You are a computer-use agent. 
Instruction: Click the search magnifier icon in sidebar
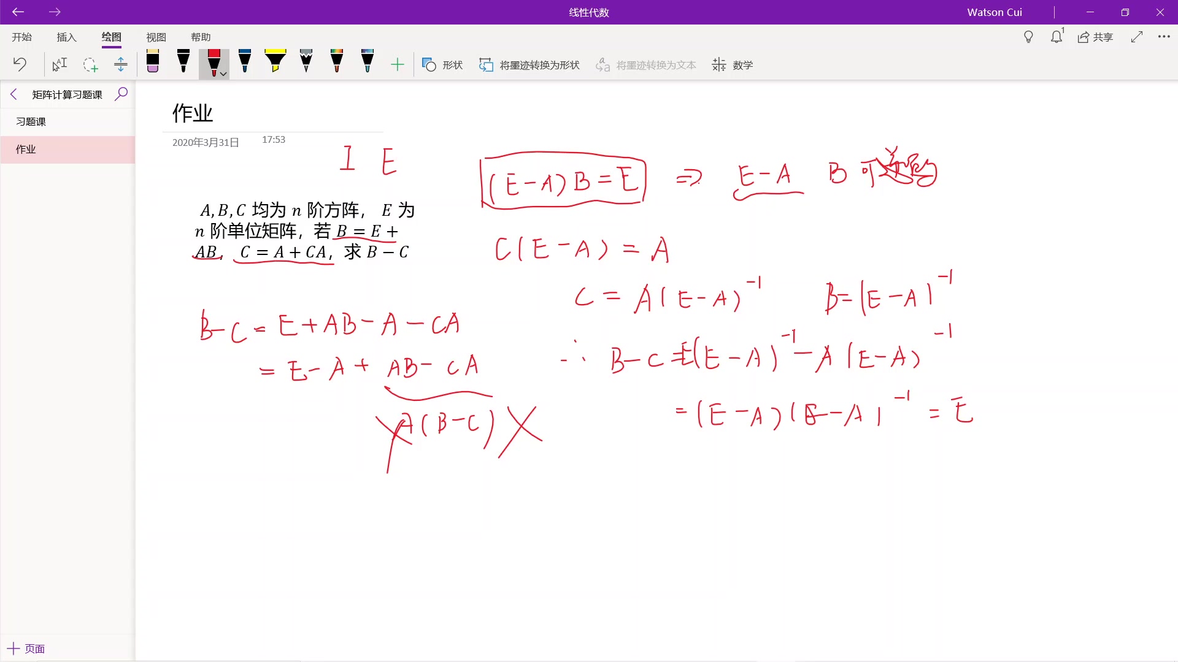tap(121, 94)
